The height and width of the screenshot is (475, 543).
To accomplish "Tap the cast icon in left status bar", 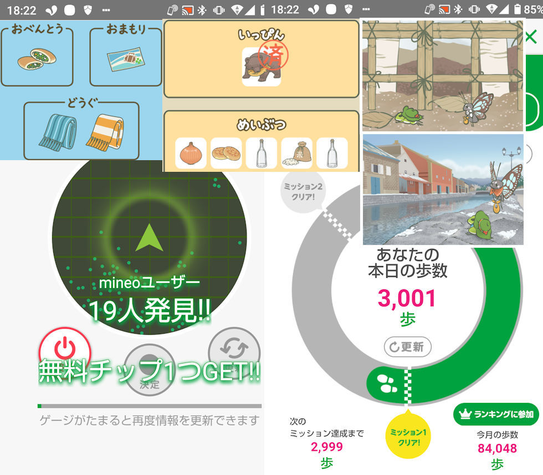I will (188, 10).
